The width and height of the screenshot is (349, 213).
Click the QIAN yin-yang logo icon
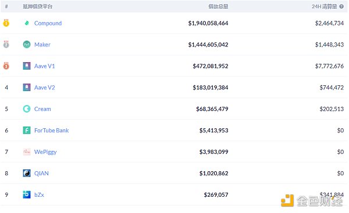27,173
